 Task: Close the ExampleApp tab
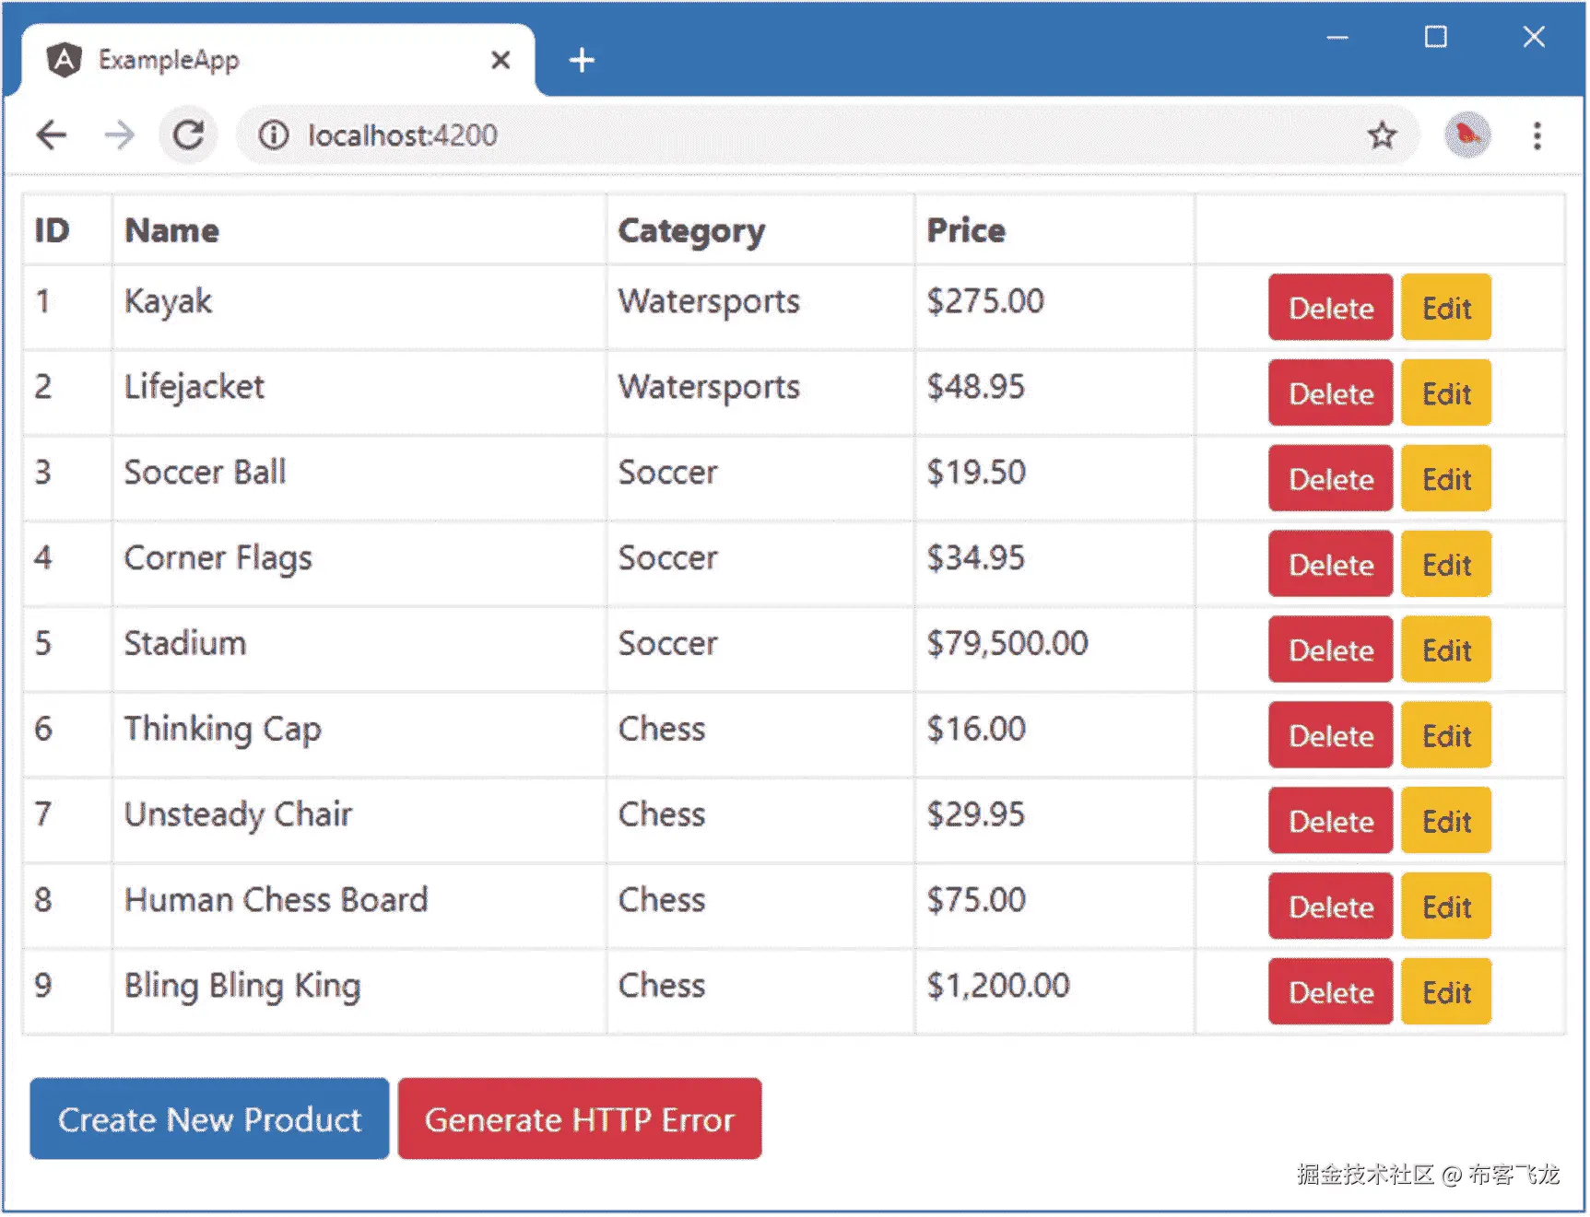point(501,61)
